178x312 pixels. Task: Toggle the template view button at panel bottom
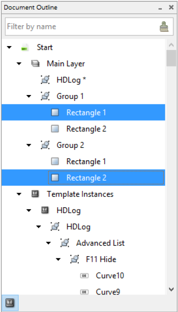(x=10, y=303)
